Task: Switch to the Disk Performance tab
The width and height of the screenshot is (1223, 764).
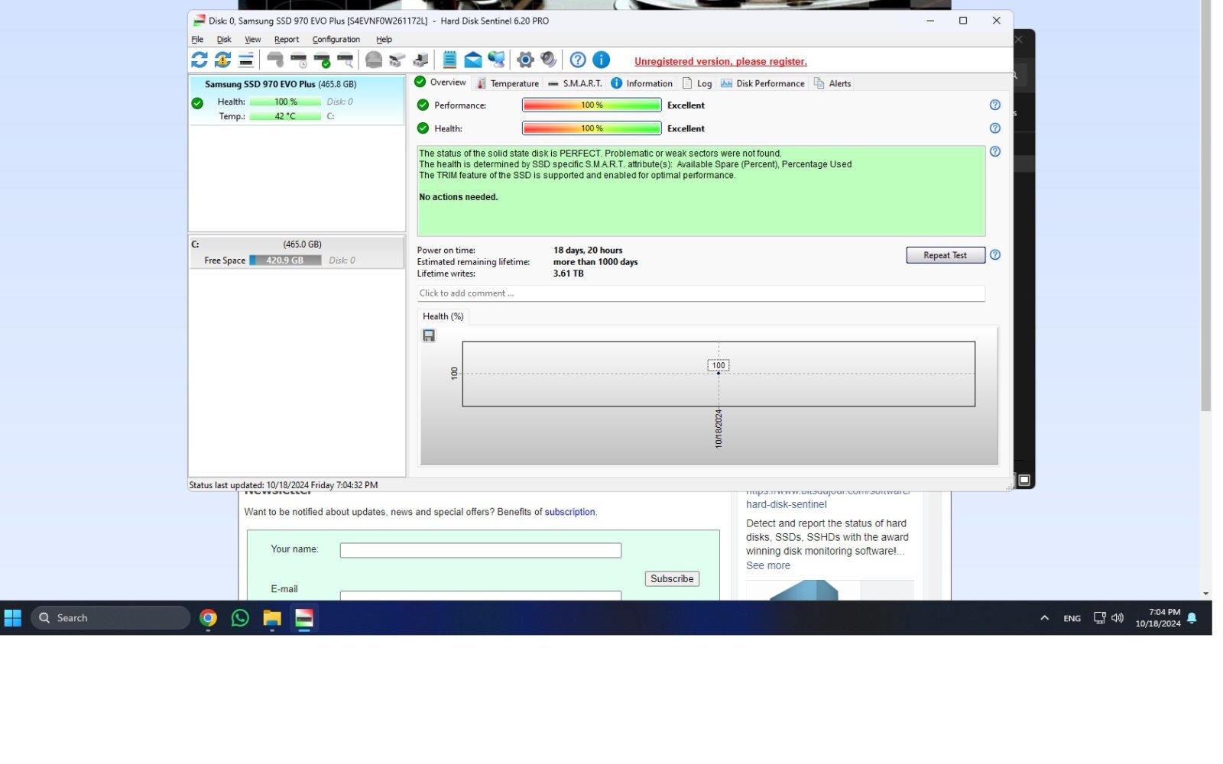Action: pyautogui.click(x=763, y=83)
